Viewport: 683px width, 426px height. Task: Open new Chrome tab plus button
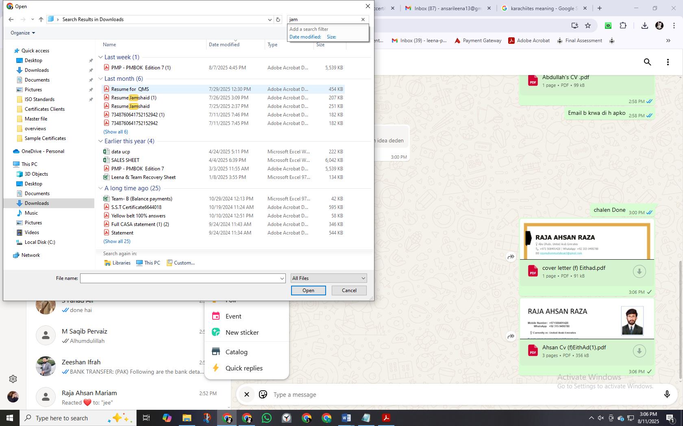tap(599, 8)
